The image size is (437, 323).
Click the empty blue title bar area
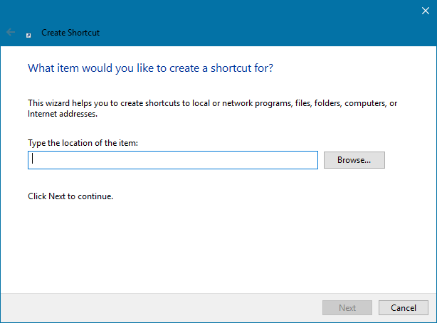[x=249, y=21]
